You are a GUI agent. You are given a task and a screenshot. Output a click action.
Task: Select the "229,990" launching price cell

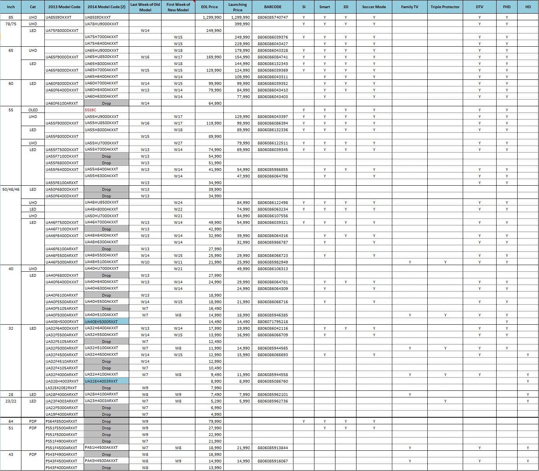(238, 44)
